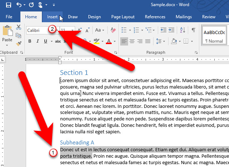The height and width of the screenshot is (167, 229).
Task: Open Font dialog launcher
Action: pos(116,52)
